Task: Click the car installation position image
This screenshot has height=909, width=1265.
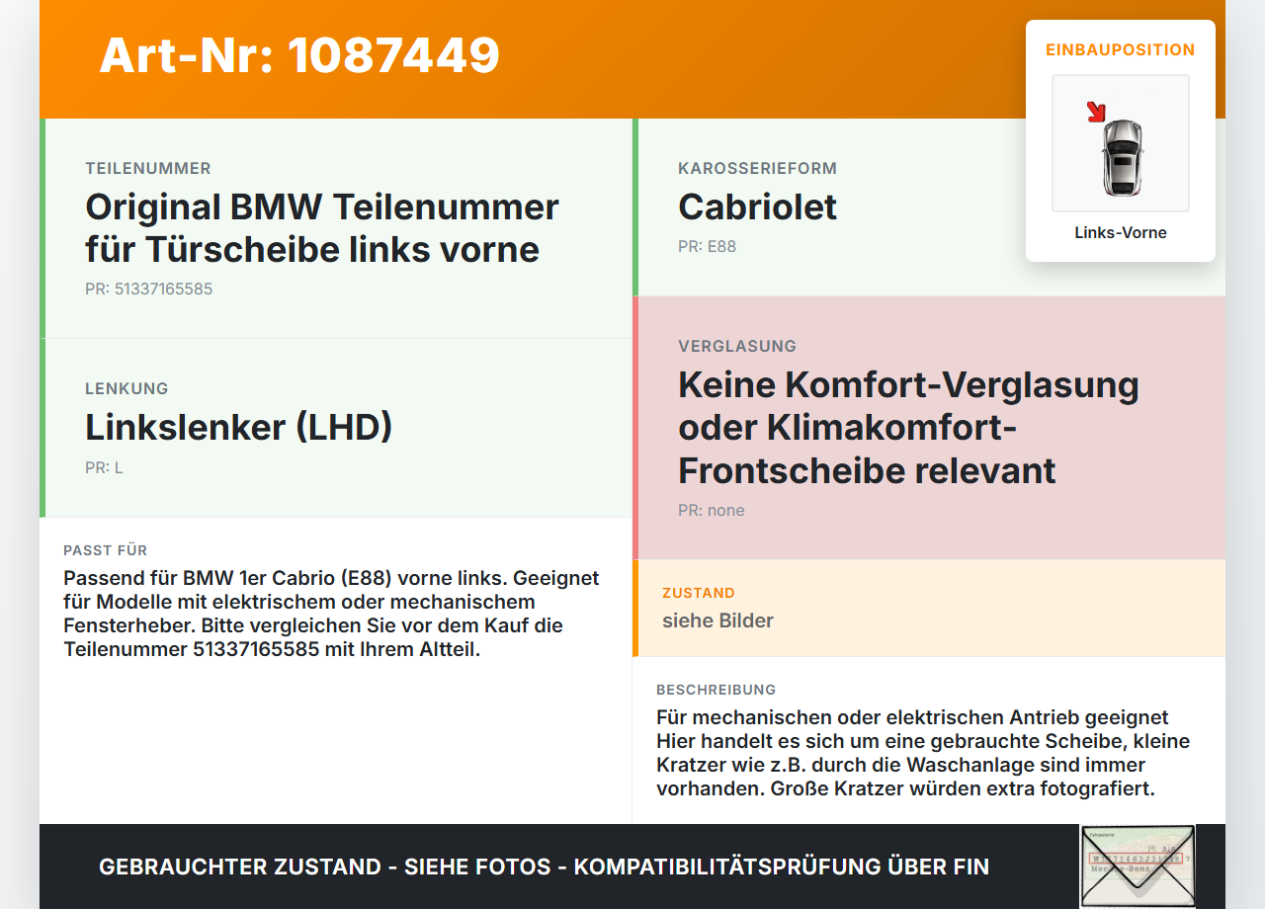Action: [x=1121, y=143]
